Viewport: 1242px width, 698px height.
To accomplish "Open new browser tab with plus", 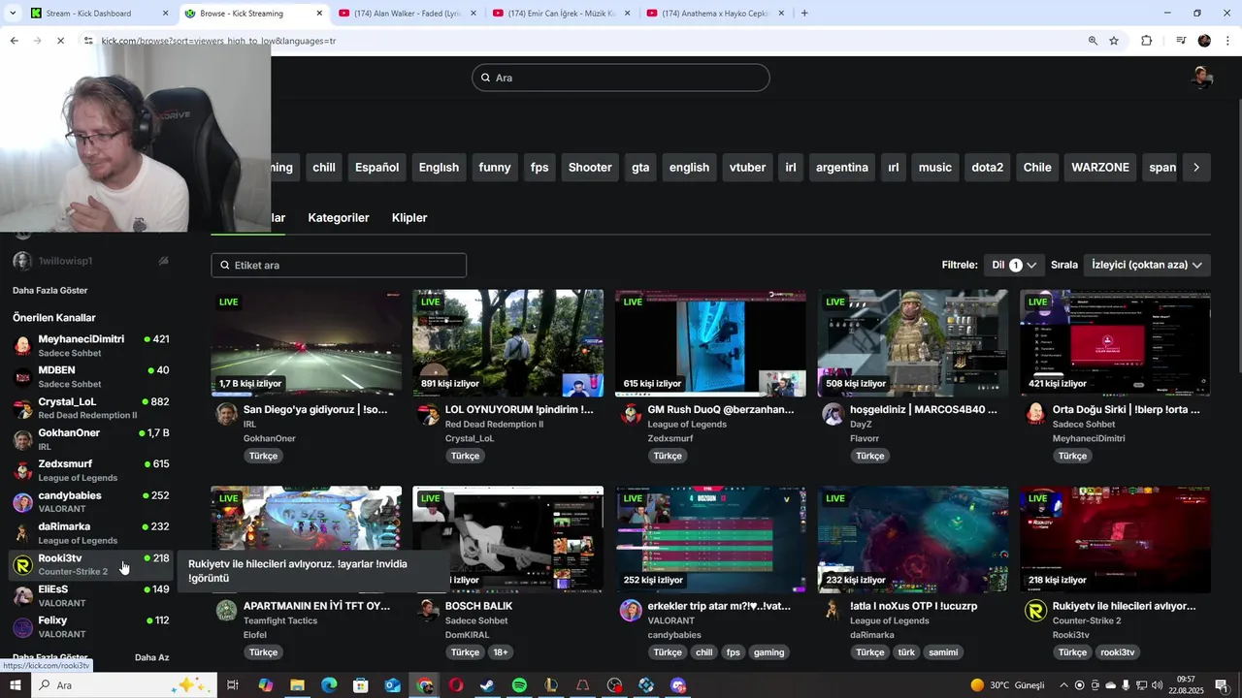I will pos(804,14).
